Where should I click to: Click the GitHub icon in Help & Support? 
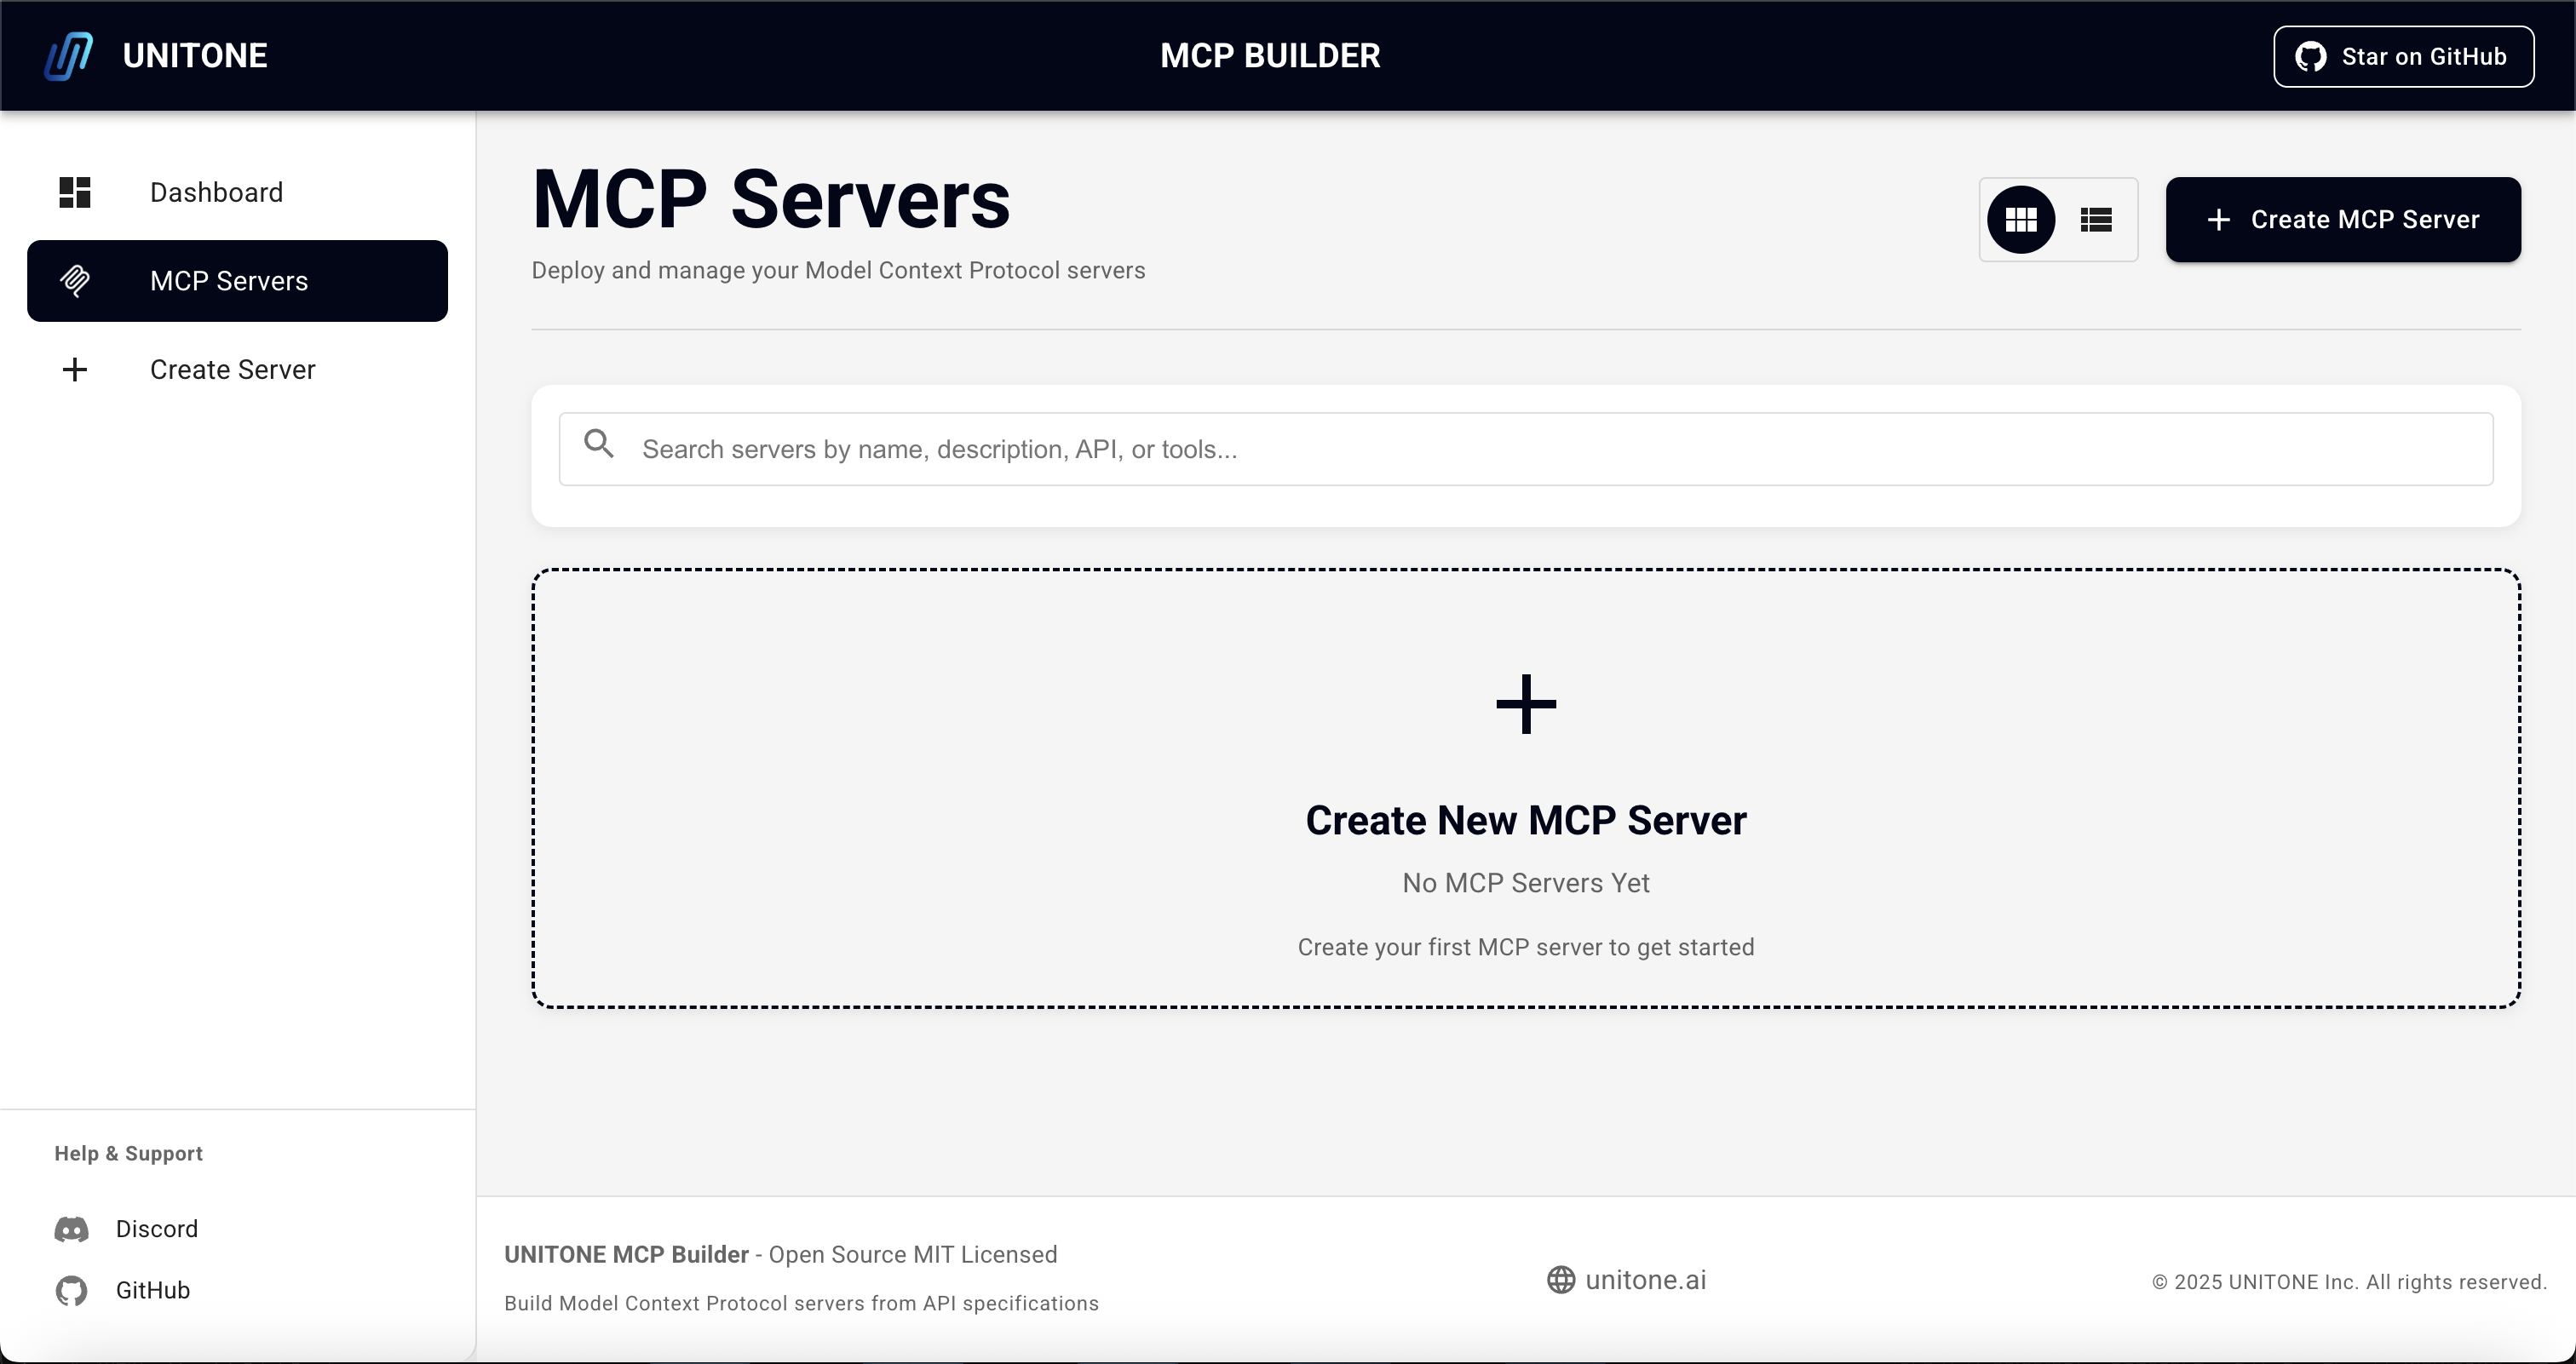(71, 1291)
